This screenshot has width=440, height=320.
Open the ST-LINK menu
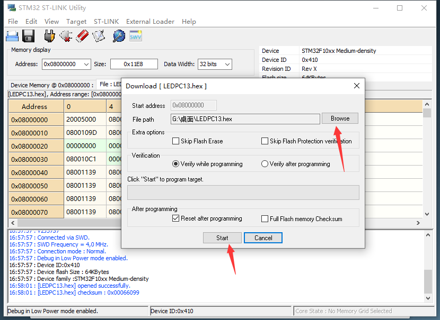[x=107, y=22]
